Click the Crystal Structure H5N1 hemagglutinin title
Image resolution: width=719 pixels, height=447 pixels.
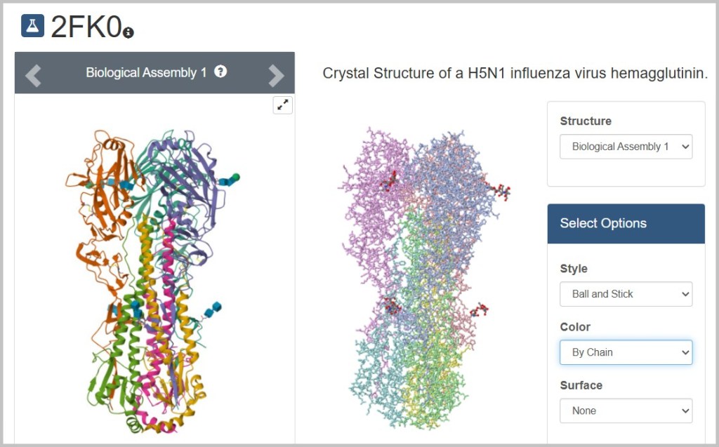[515, 74]
